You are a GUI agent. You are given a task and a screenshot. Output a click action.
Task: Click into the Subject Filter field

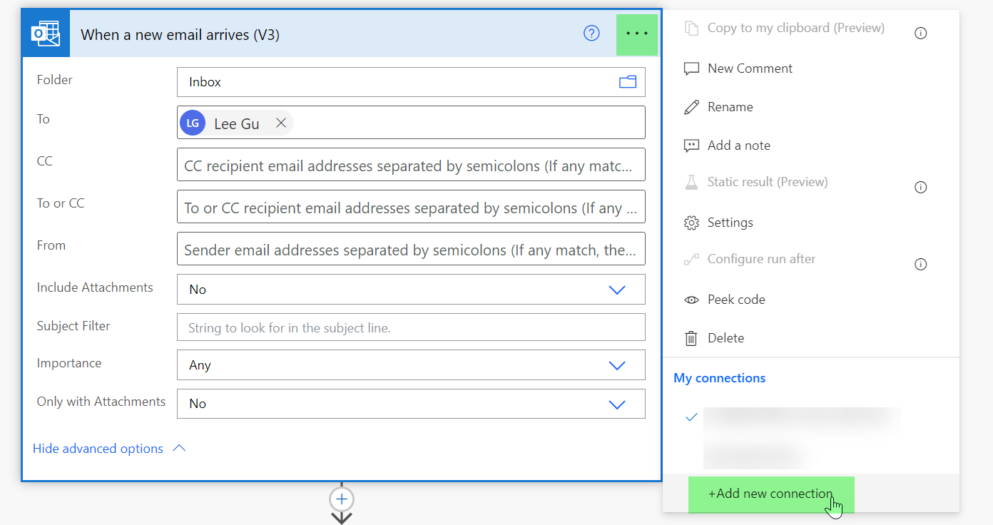point(411,327)
